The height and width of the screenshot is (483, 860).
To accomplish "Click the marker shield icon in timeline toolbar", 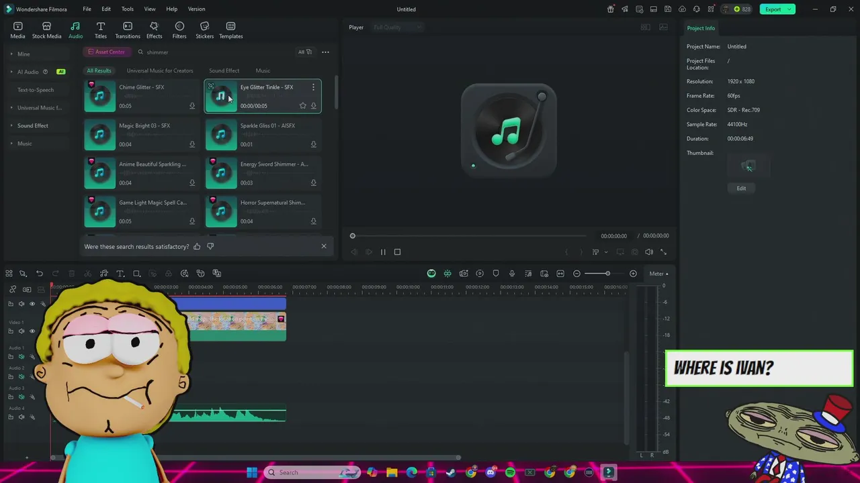I will (496, 274).
